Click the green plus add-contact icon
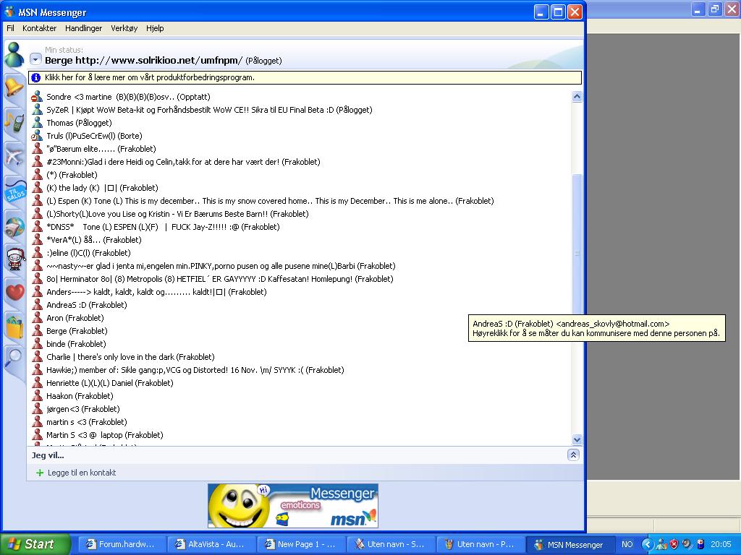This screenshot has height=555, width=741. click(x=40, y=473)
